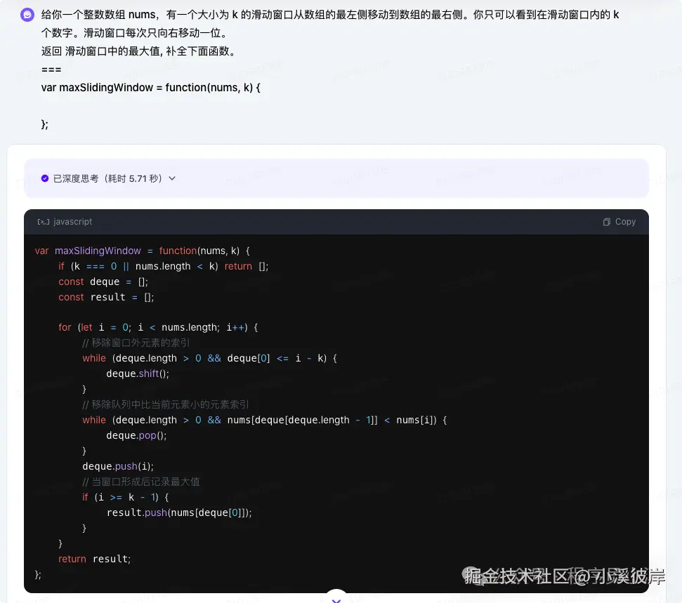The height and width of the screenshot is (603, 682).
Task: Click the chevron after 耗时 5.71 秒
Action: tap(171, 178)
